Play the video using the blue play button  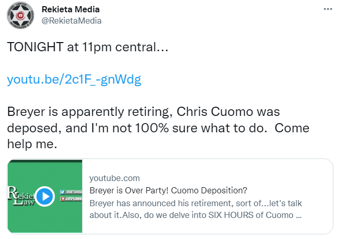(x=45, y=196)
